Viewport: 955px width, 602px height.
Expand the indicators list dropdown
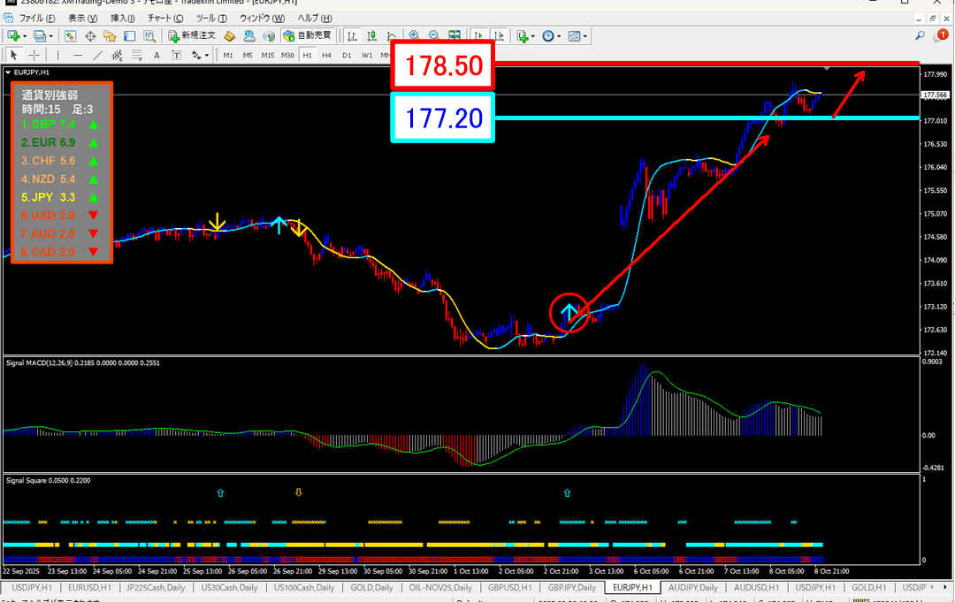[x=534, y=36]
